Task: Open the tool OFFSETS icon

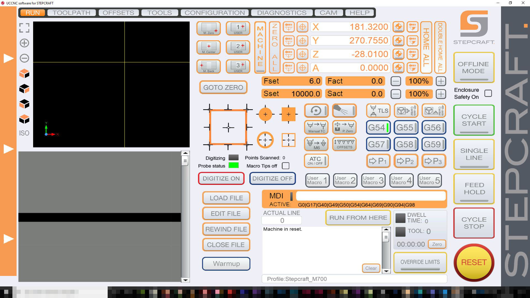Action: [x=344, y=144]
